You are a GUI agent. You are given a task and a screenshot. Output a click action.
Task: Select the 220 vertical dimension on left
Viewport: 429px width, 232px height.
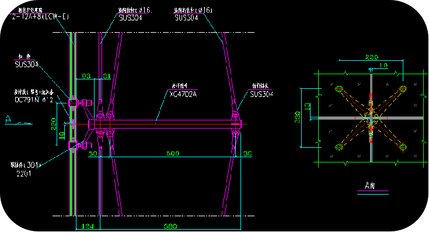(54, 124)
